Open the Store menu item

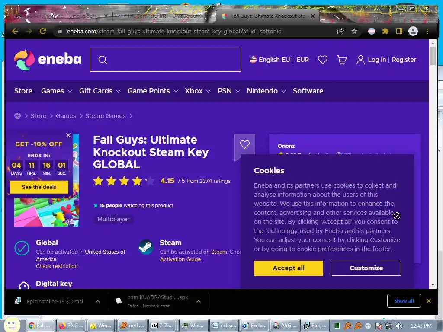(23, 91)
